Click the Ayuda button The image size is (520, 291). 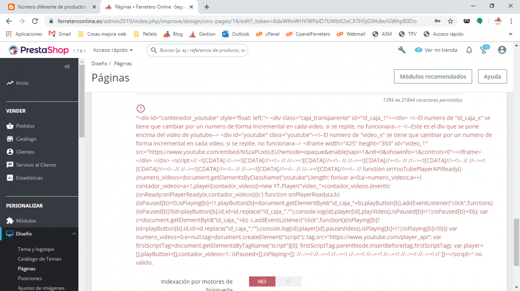coord(492,76)
